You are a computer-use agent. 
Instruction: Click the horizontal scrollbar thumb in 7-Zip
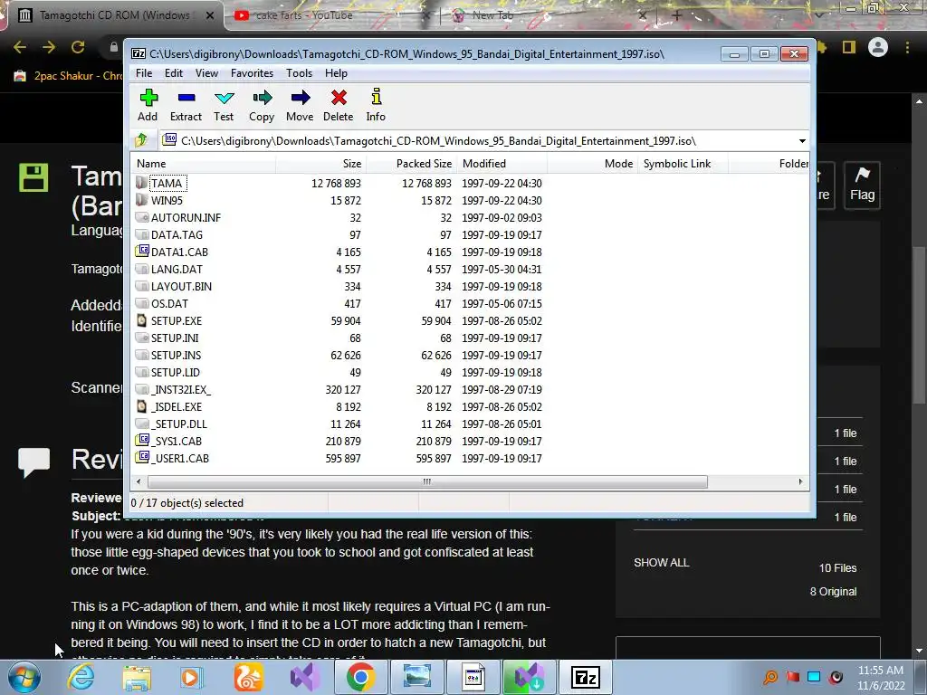coord(427,481)
